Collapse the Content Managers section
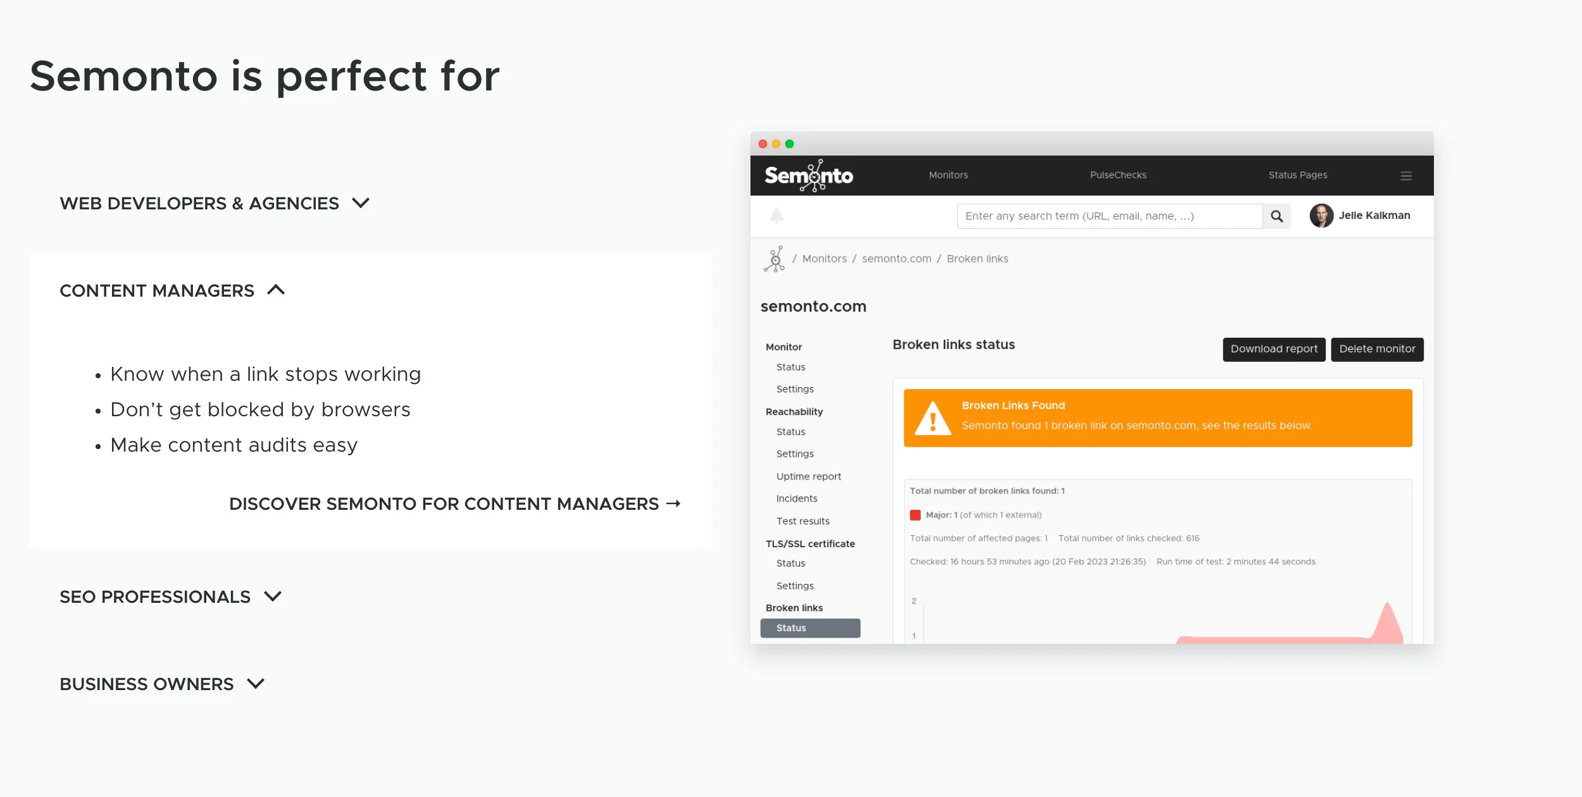Viewport: 1582px width, 797px height. (172, 291)
